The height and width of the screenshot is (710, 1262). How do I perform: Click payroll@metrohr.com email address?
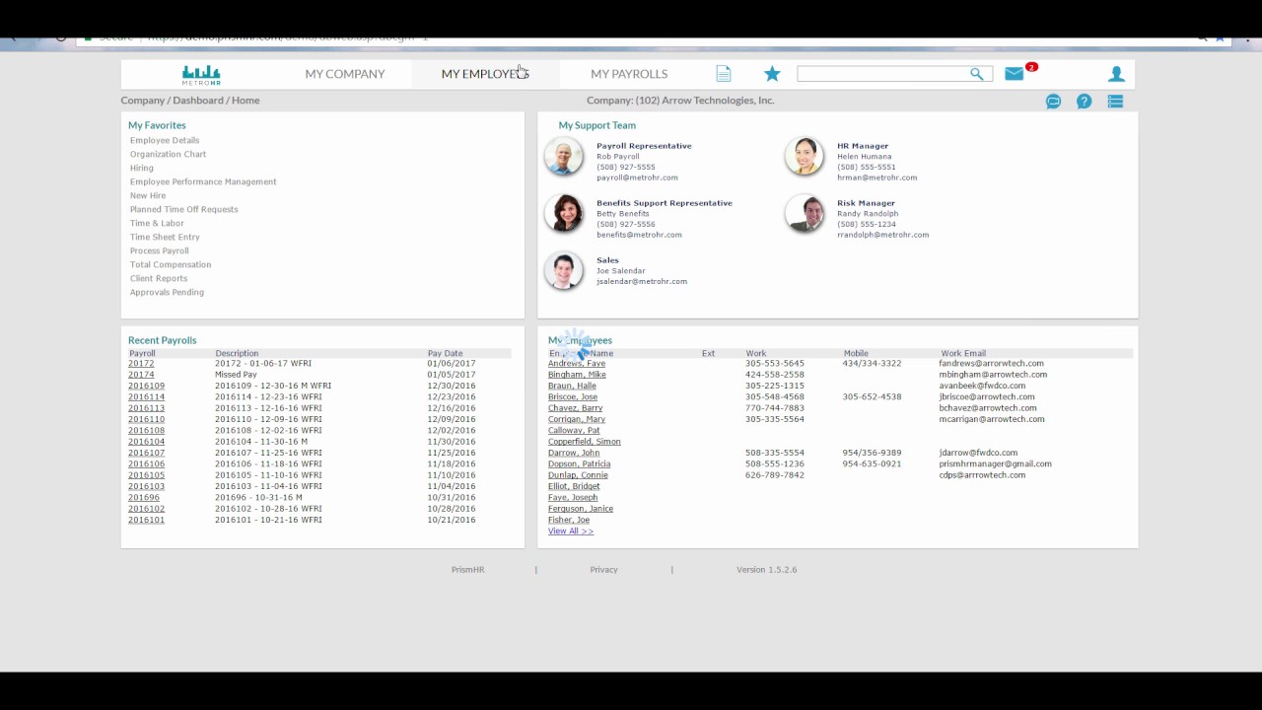click(637, 177)
